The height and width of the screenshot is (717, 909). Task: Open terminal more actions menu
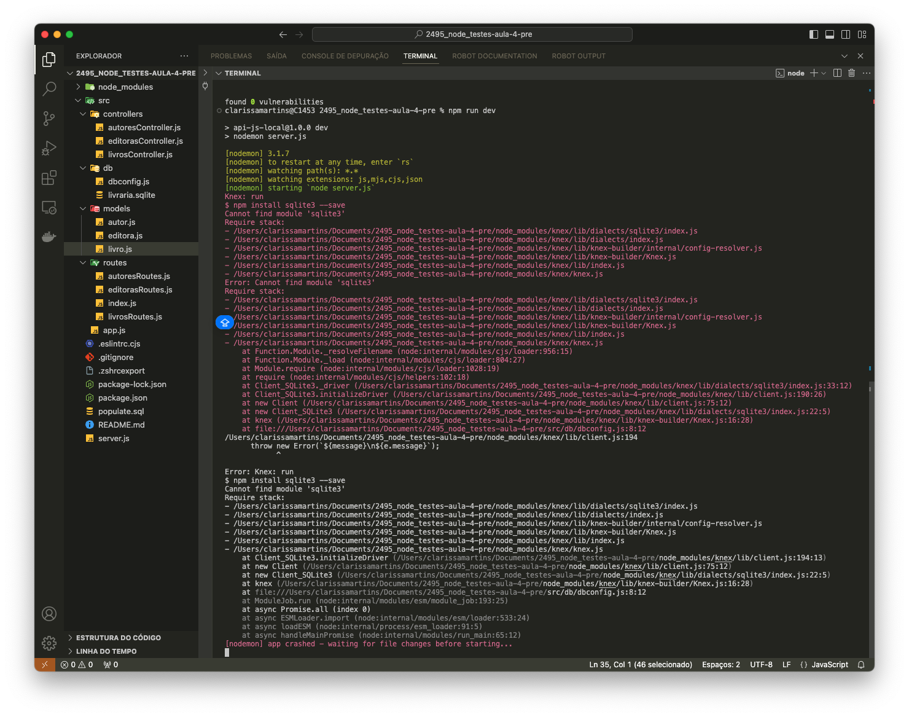867,73
